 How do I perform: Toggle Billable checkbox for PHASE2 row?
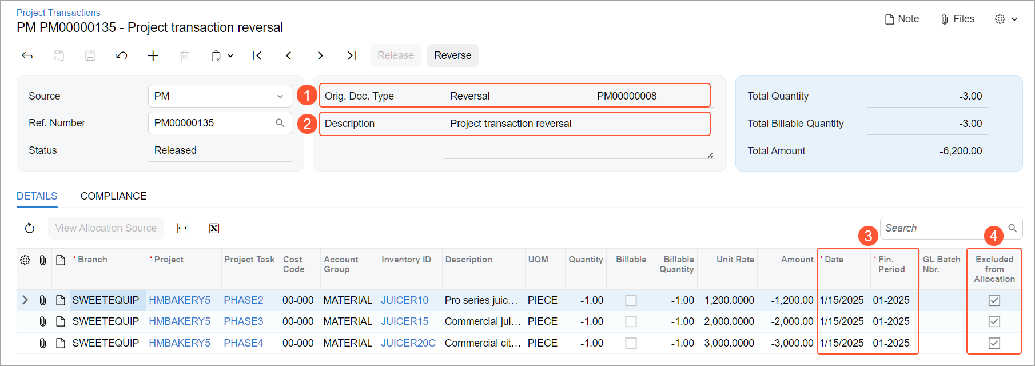[x=631, y=300]
